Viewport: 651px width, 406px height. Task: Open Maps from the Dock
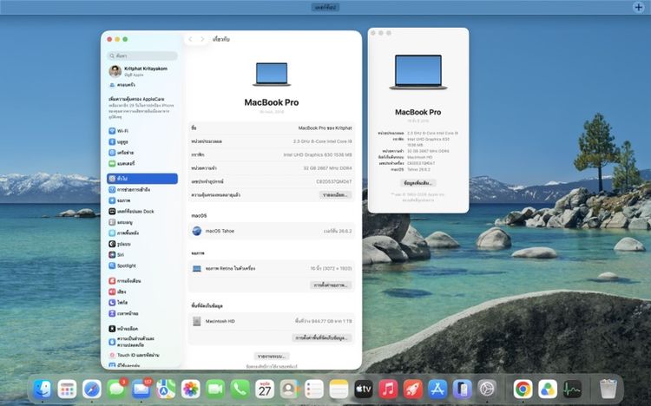click(x=166, y=389)
